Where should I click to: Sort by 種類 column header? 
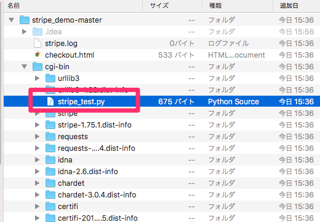click(238, 6)
